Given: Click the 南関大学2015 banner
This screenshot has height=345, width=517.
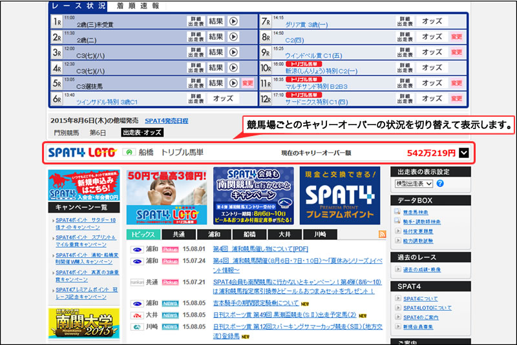Looking at the screenshot, I should coord(84,323).
